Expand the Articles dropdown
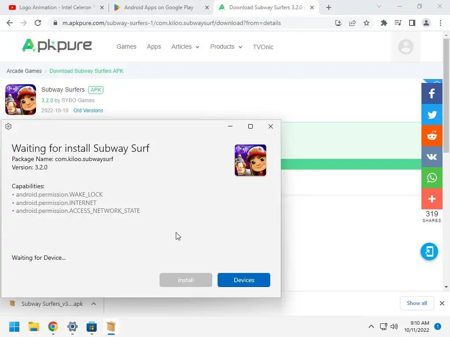The height and width of the screenshot is (337, 450). click(x=185, y=47)
